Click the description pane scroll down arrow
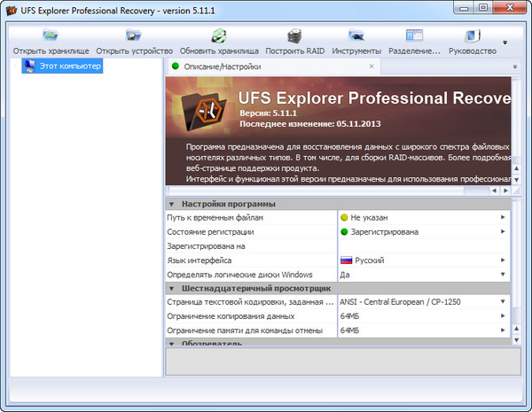Image resolution: width=532 pixels, height=412 pixels. (x=516, y=180)
